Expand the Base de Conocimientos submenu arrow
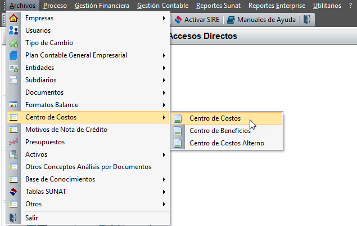Image resolution: width=357 pixels, height=226 pixels. 164,179
